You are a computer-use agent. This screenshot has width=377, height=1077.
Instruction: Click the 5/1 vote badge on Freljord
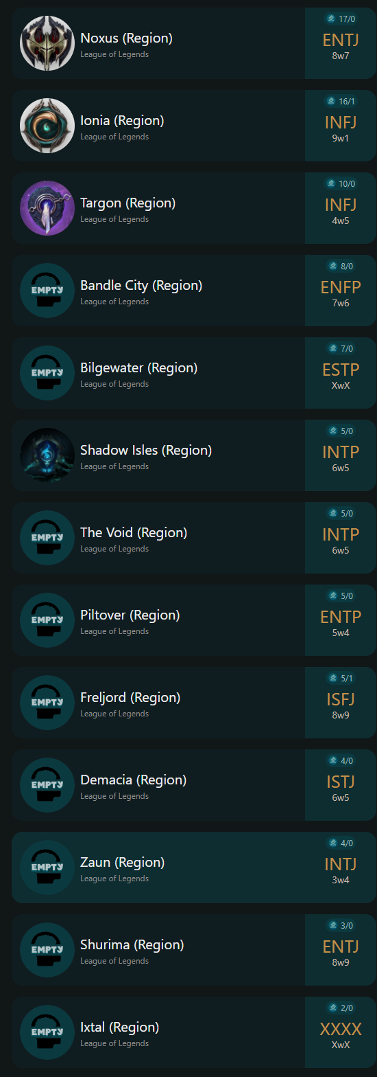tap(341, 679)
